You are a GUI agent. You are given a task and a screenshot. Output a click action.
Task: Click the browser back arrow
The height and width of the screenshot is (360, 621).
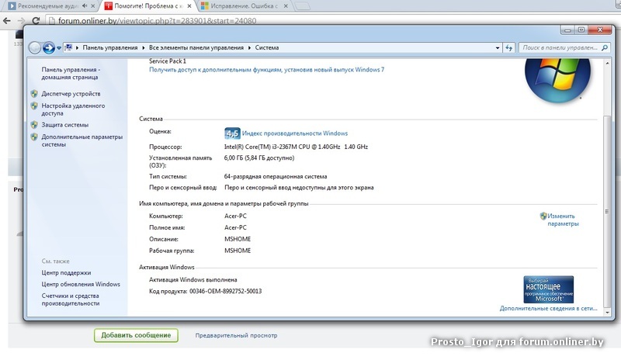click(7, 21)
